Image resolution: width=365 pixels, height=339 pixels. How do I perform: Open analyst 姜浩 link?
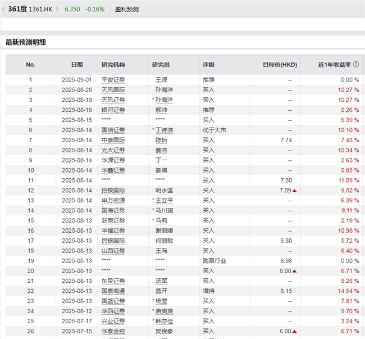point(161,150)
